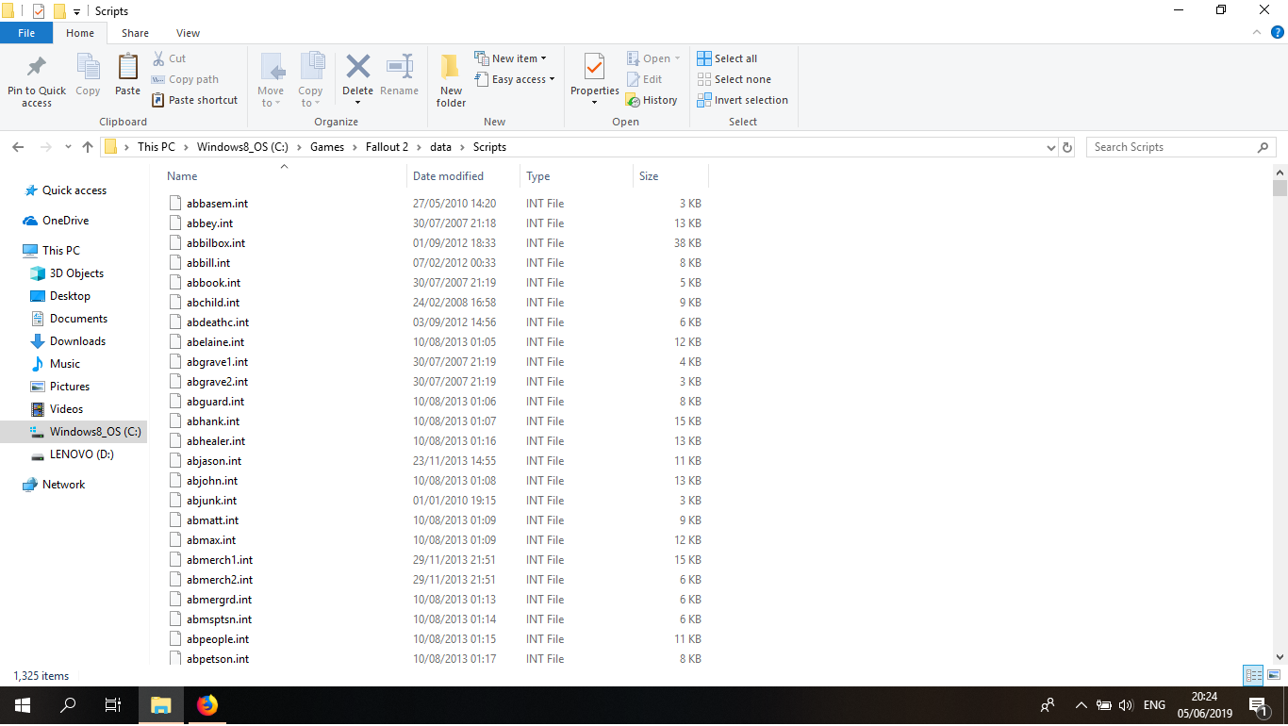Select file abmerch1.int
Image resolution: width=1288 pixels, height=726 pixels.
[x=220, y=560]
